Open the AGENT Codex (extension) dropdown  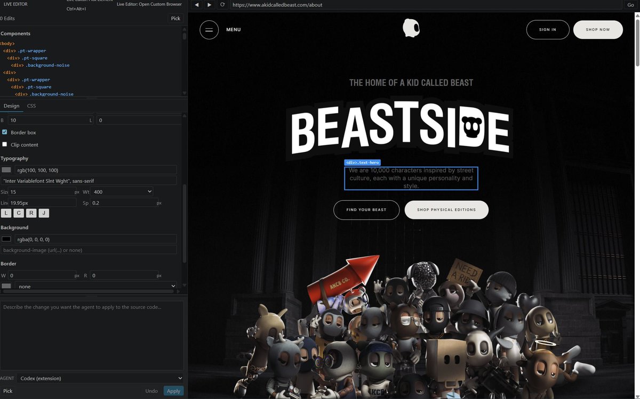tap(100, 378)
